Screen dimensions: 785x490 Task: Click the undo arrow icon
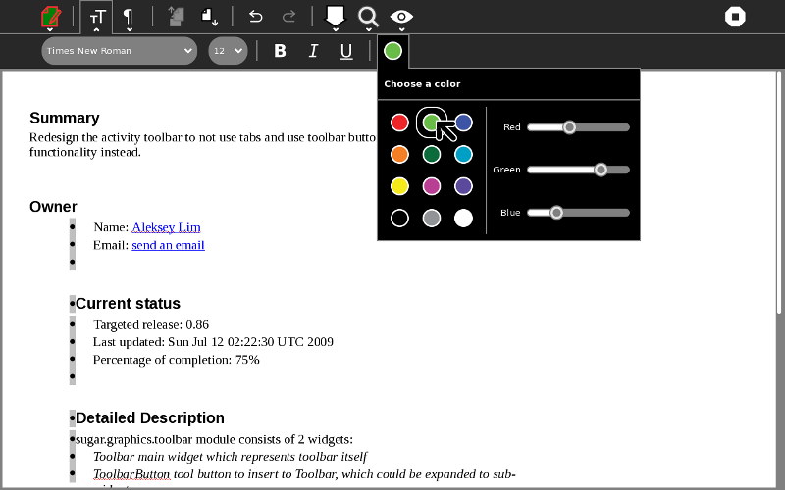[256, 17]
